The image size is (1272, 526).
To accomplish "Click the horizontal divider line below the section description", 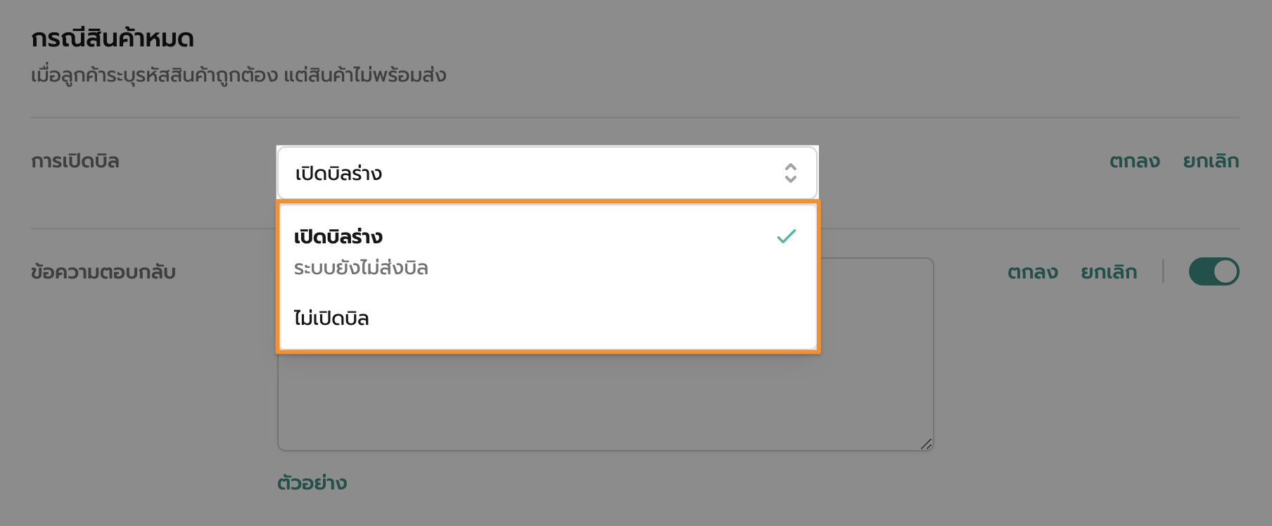I will tap(635, 117).
